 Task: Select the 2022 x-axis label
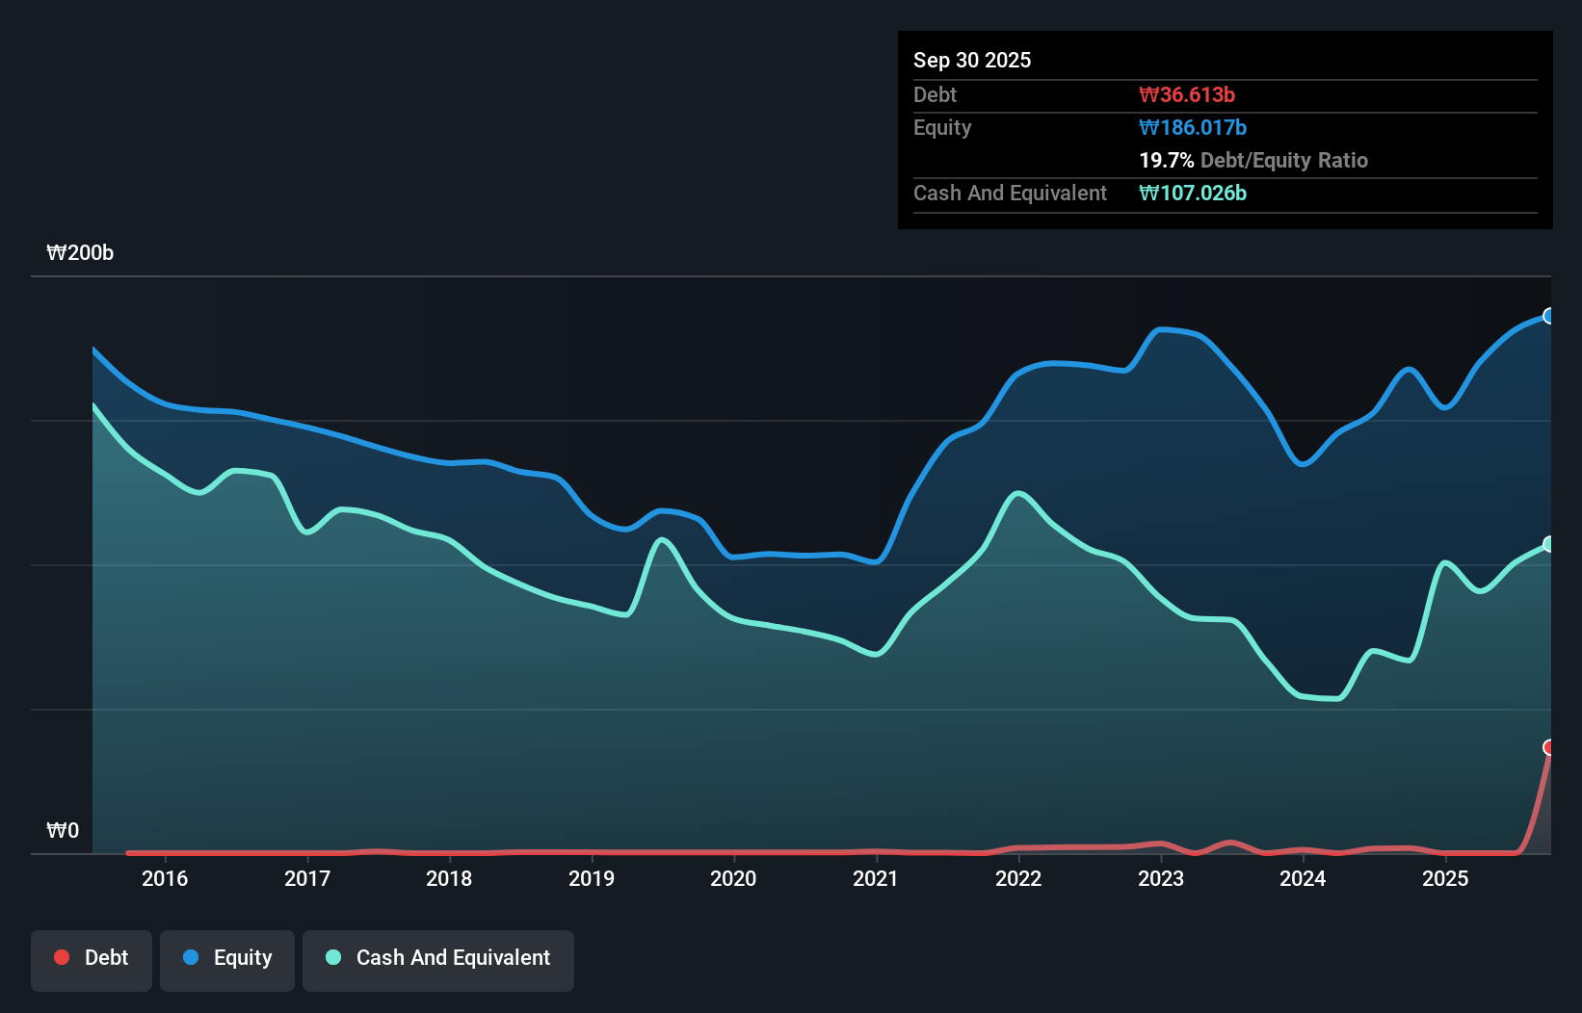[1018, 878]
